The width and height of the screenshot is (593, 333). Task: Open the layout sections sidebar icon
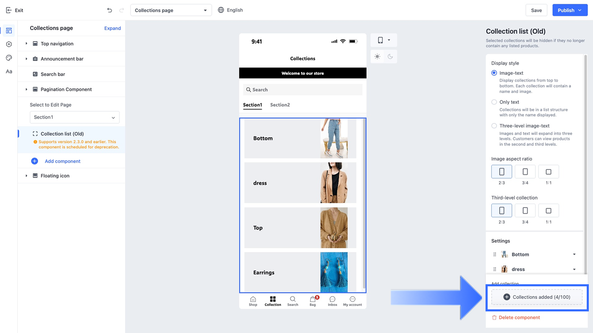[x=9, y=31]
